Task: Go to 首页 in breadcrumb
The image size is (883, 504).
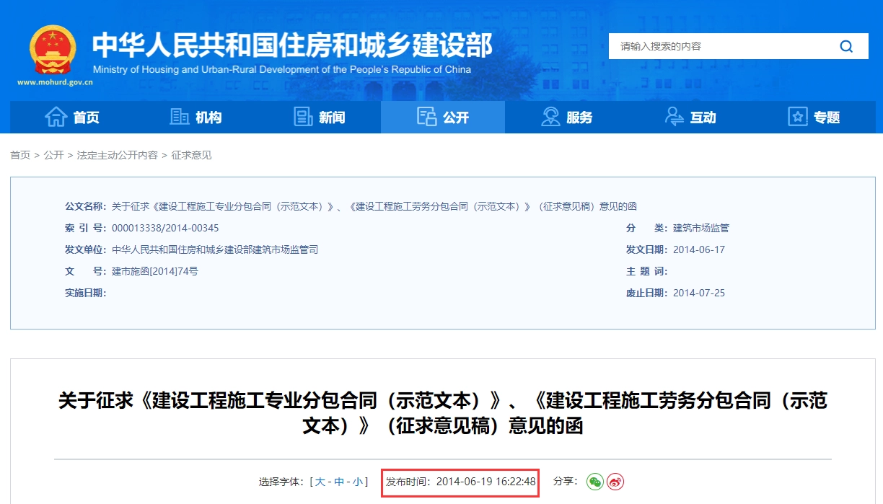Action: click(x=20, y=155)
